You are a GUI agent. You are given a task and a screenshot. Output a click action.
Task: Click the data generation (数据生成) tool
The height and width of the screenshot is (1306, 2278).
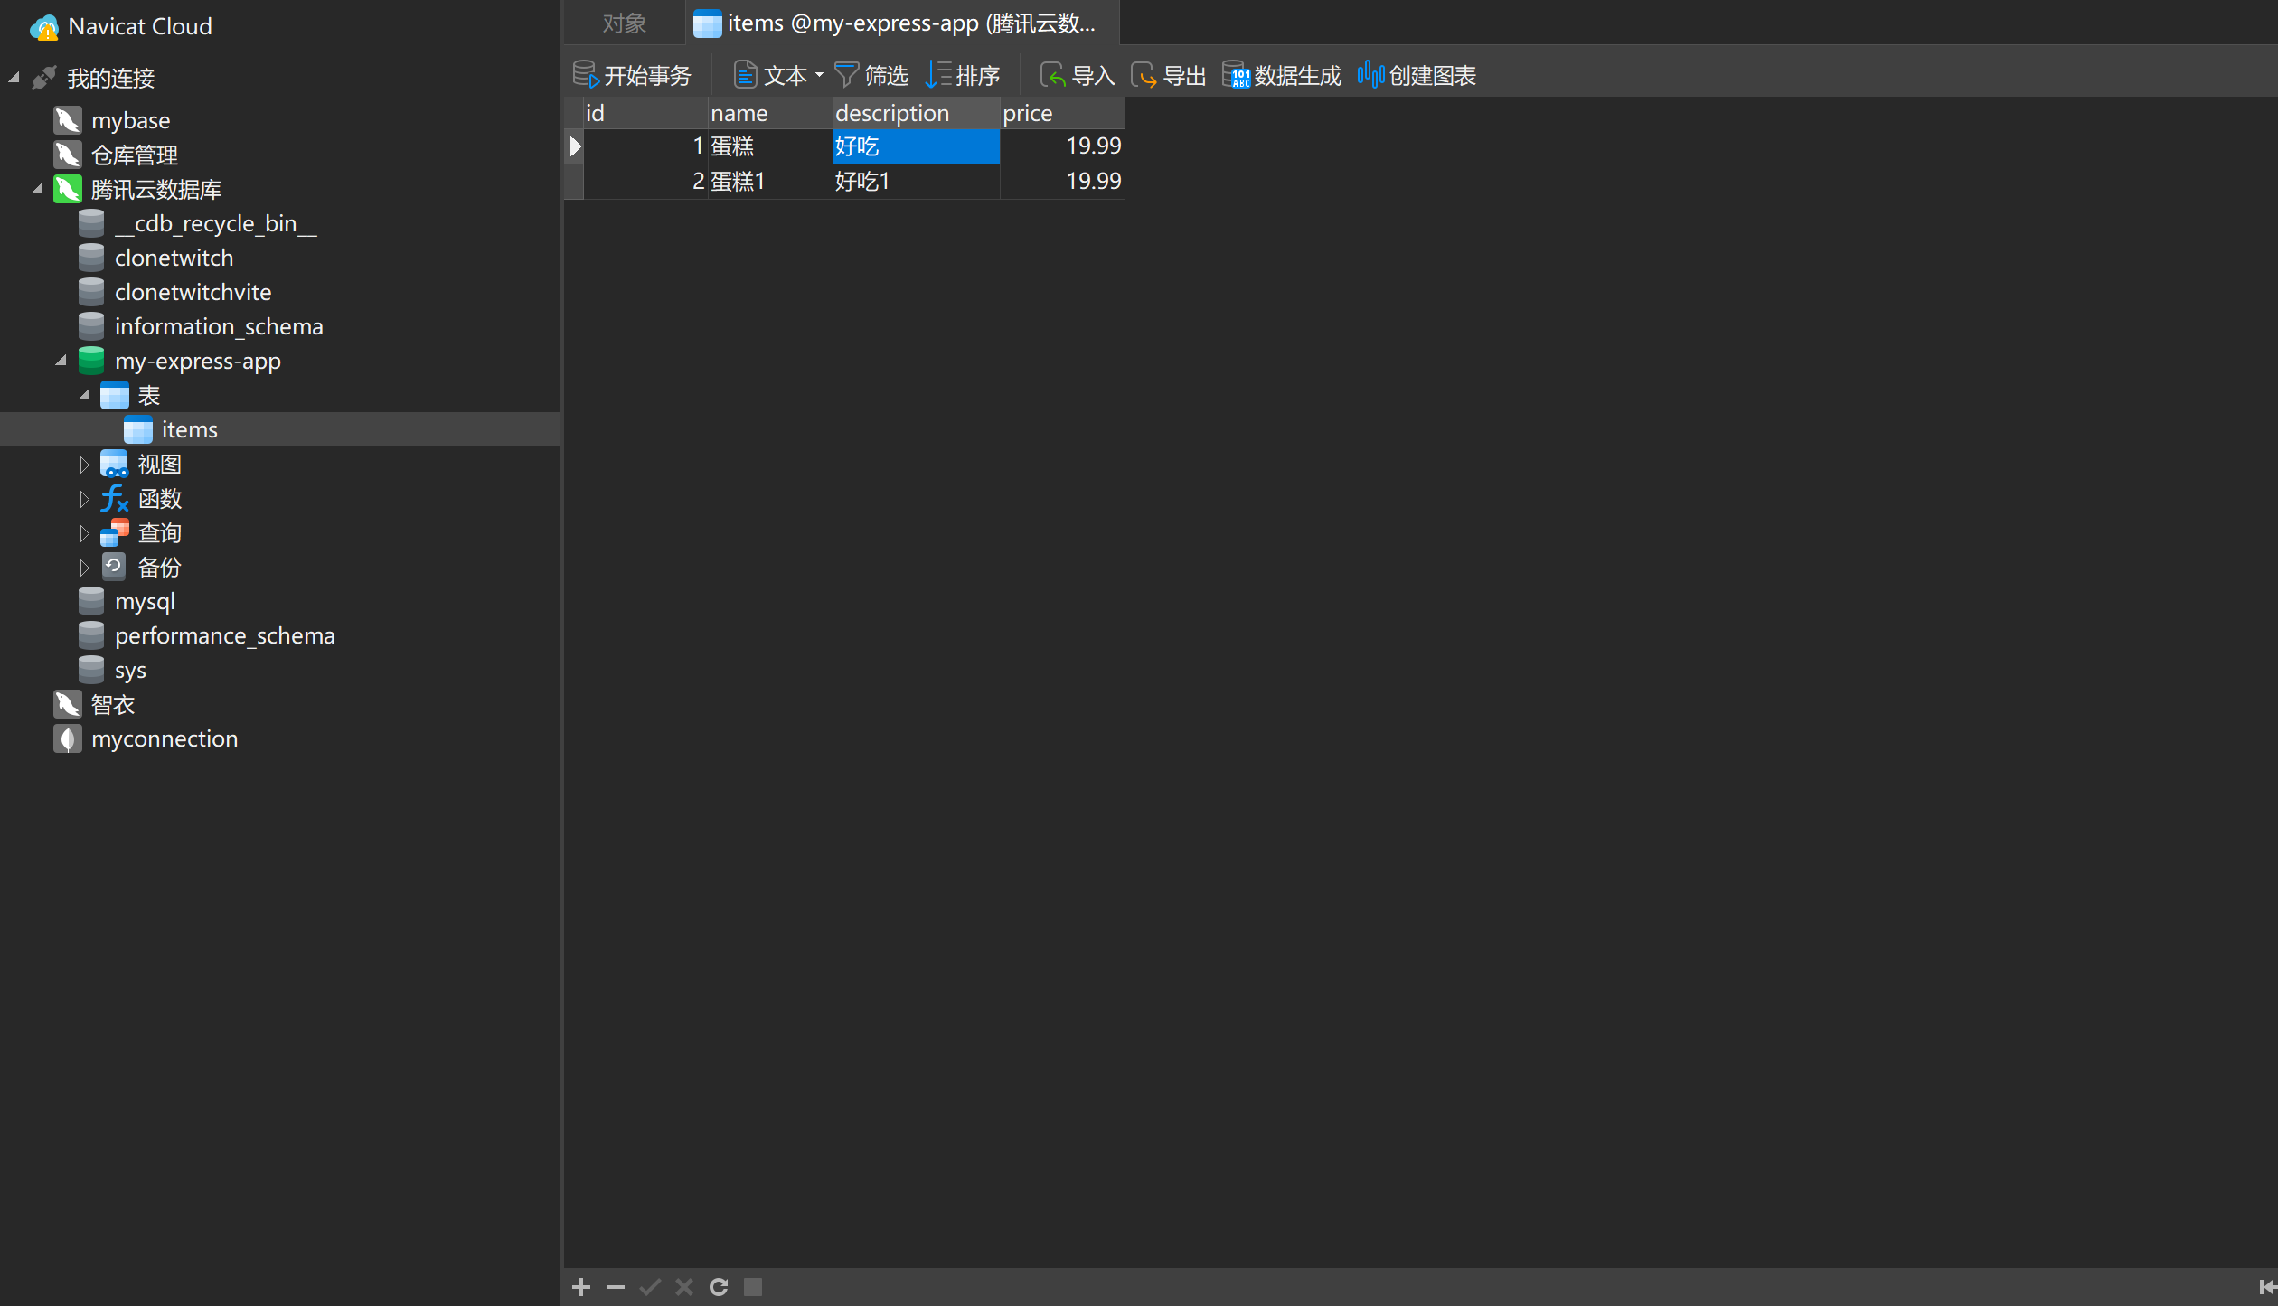[1281, 75]
